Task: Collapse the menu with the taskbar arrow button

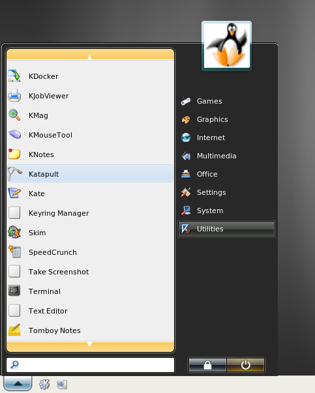Action: (x=18, y=383)
